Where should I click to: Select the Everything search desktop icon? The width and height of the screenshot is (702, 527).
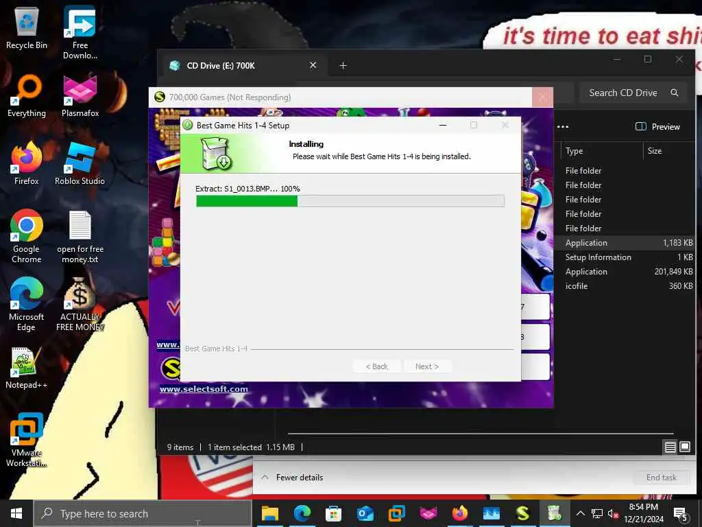click(x=27, y=96)
